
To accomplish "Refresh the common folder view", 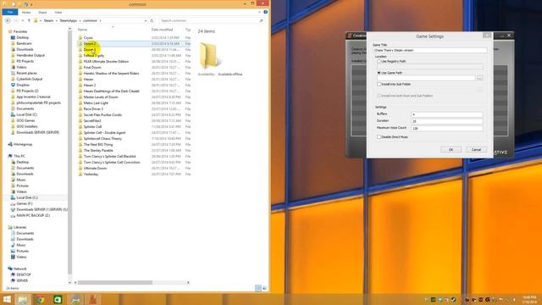I will (152, 20).
